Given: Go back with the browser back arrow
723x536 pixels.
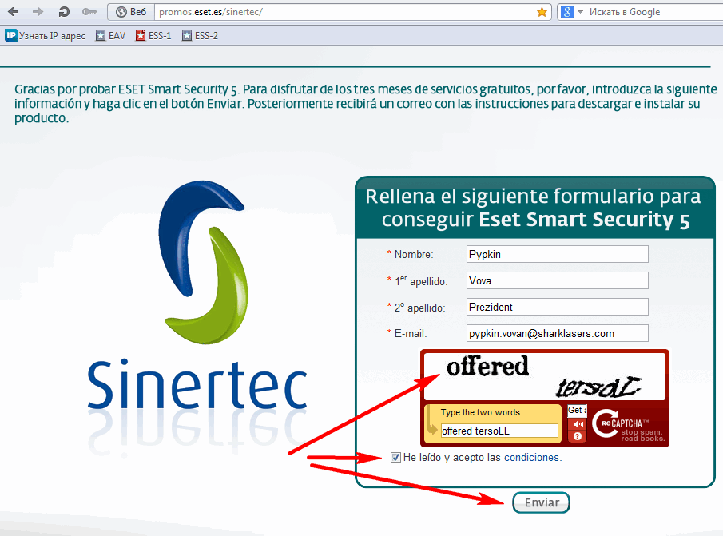Looking at the screenshot, I should 14,11.
